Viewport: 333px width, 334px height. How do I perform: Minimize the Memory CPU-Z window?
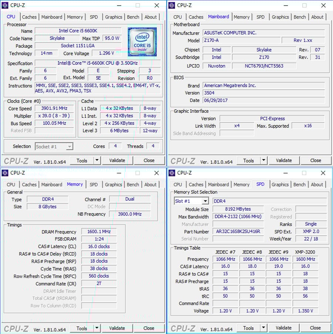(x=119, y=173)
